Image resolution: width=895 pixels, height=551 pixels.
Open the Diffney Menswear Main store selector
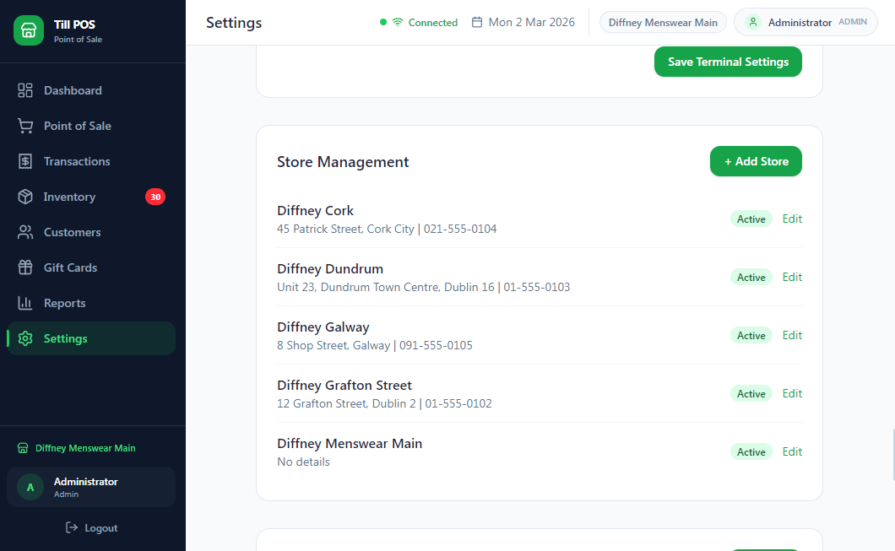point(663,22)
